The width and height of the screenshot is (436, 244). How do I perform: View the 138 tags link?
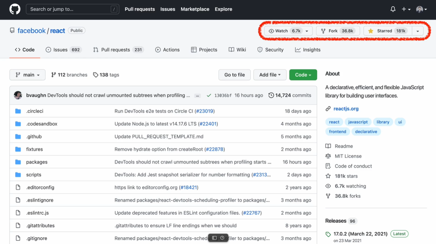point(106,75)
